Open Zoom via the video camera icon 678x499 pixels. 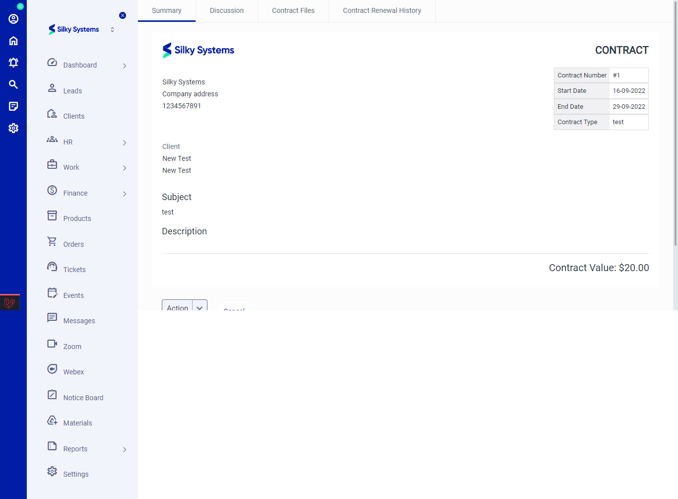point(52,343)
